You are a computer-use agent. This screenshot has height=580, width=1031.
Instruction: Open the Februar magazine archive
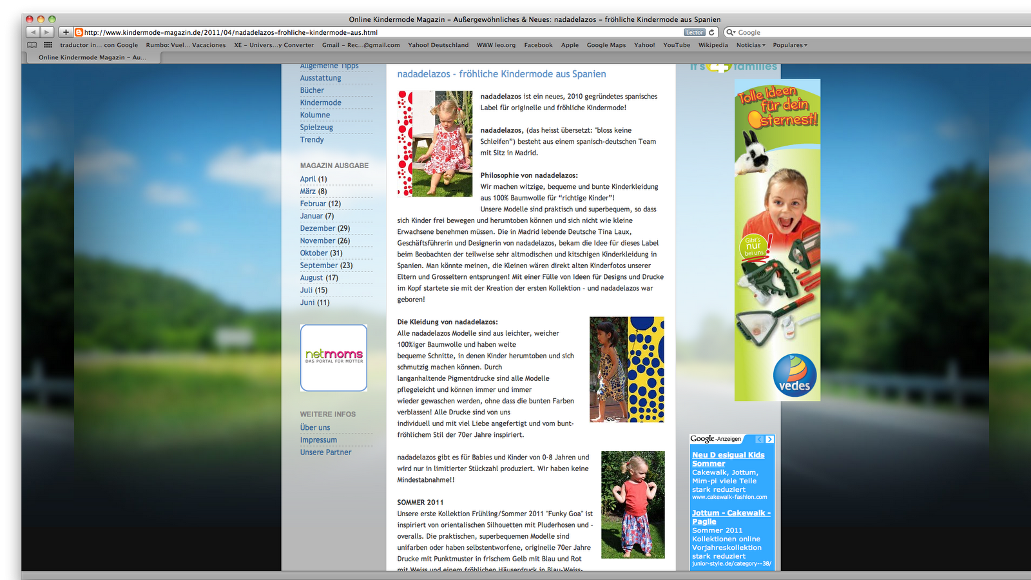[x=313, y=204]
